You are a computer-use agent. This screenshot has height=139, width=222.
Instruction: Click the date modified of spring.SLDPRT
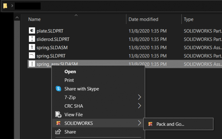point(148,56)
